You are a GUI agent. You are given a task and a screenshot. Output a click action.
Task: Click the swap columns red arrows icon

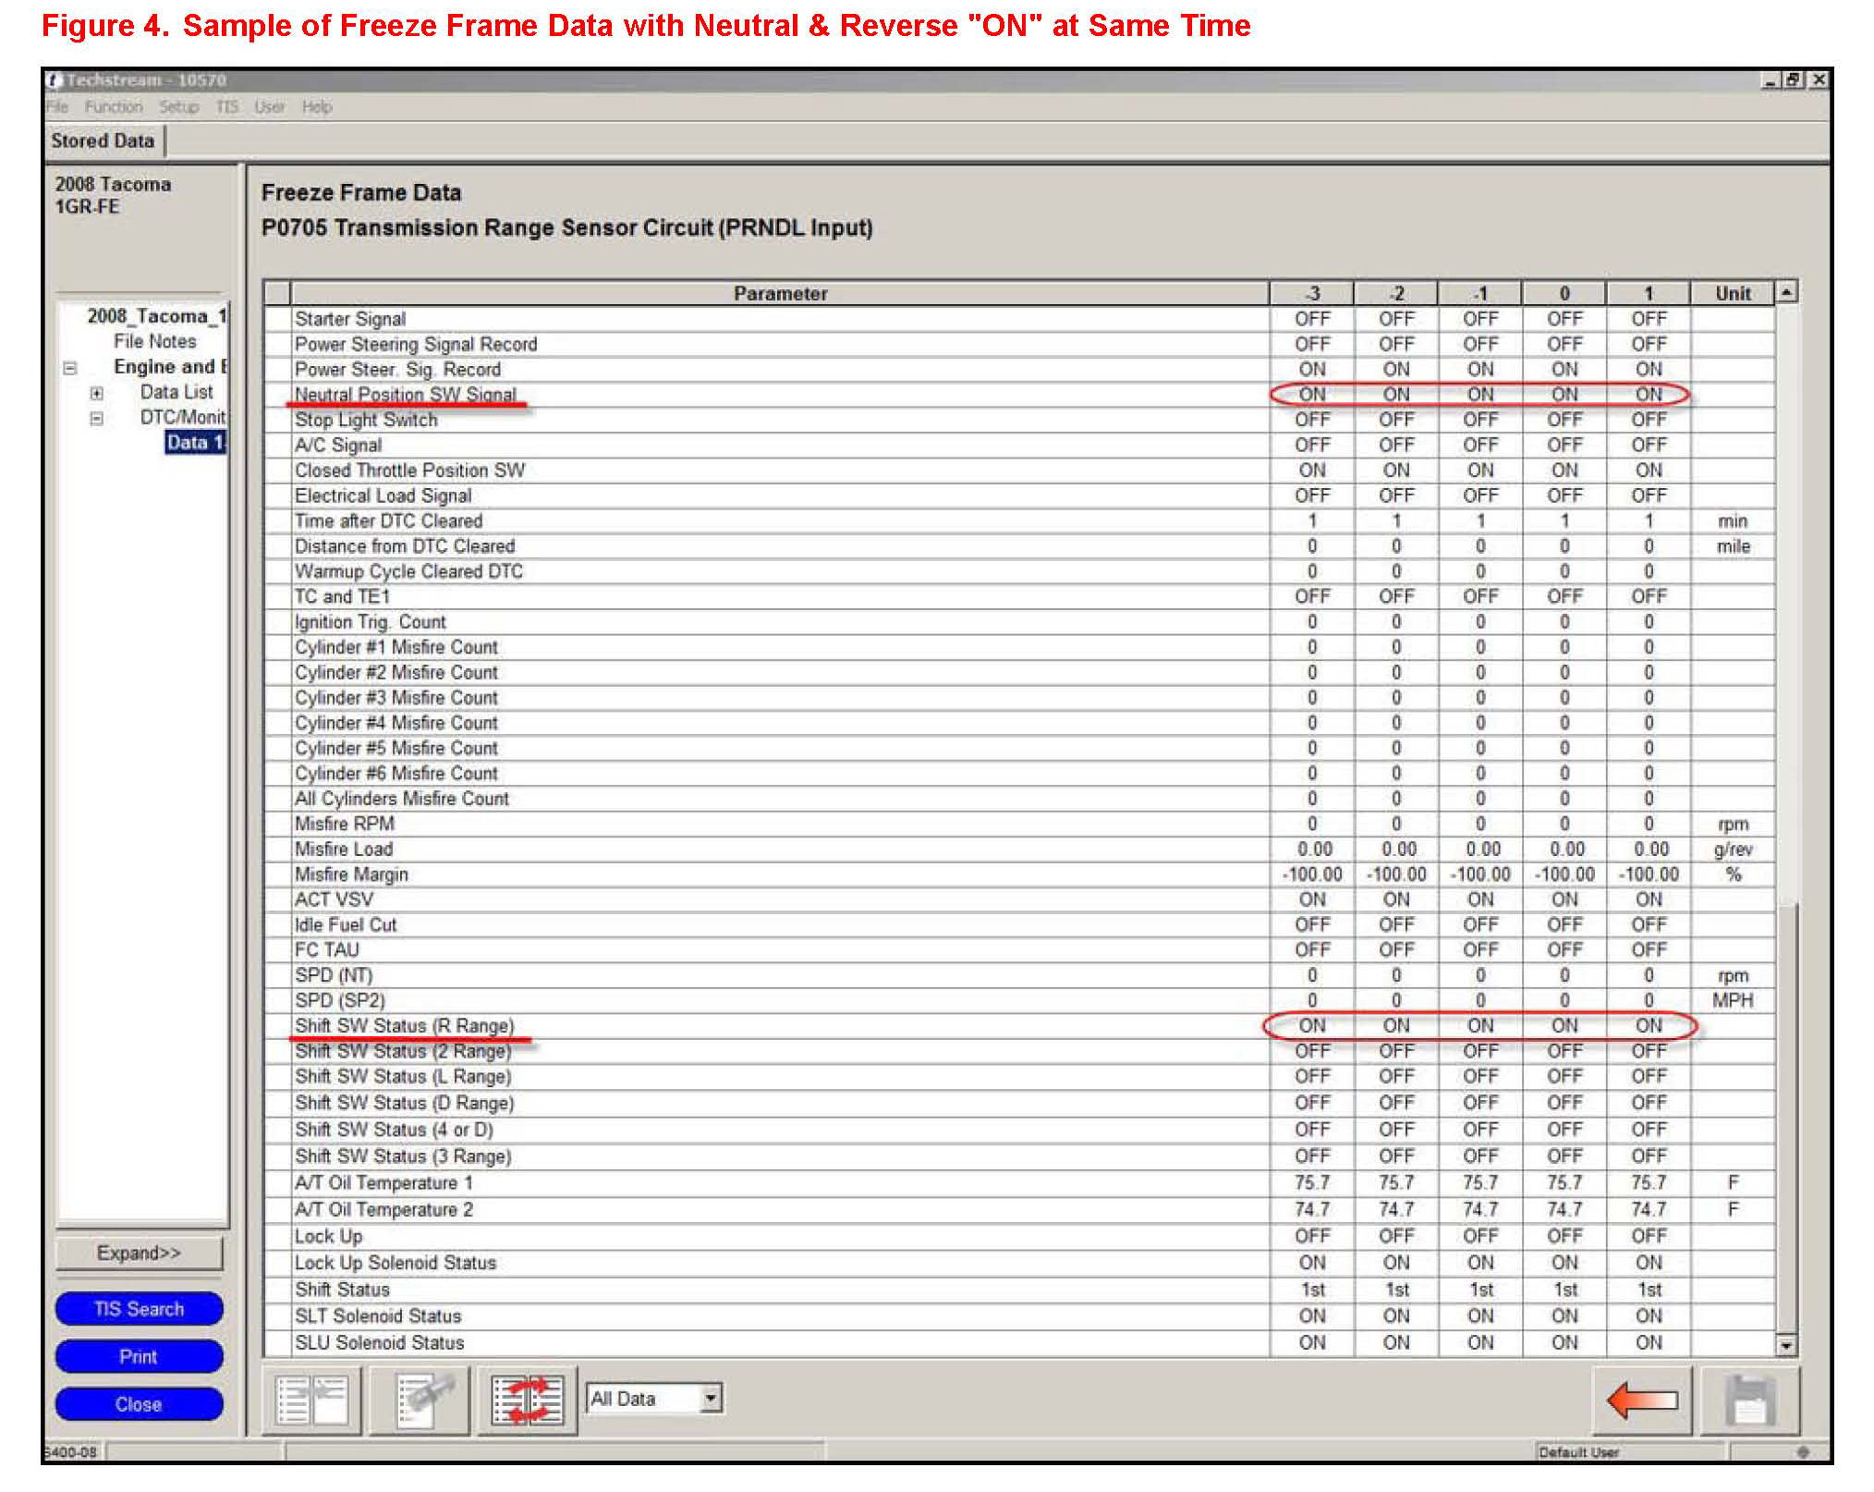pyautogui.click(x=527, y=1400)
